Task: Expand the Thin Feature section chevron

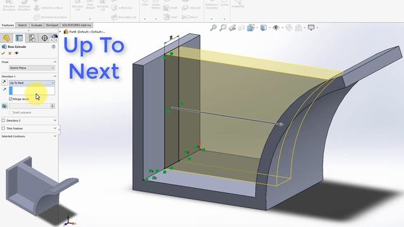Action: [x=55, y=128]
